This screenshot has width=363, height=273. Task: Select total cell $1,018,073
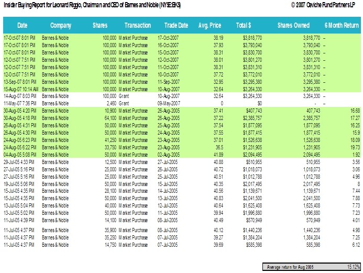[x=252, y=169]
